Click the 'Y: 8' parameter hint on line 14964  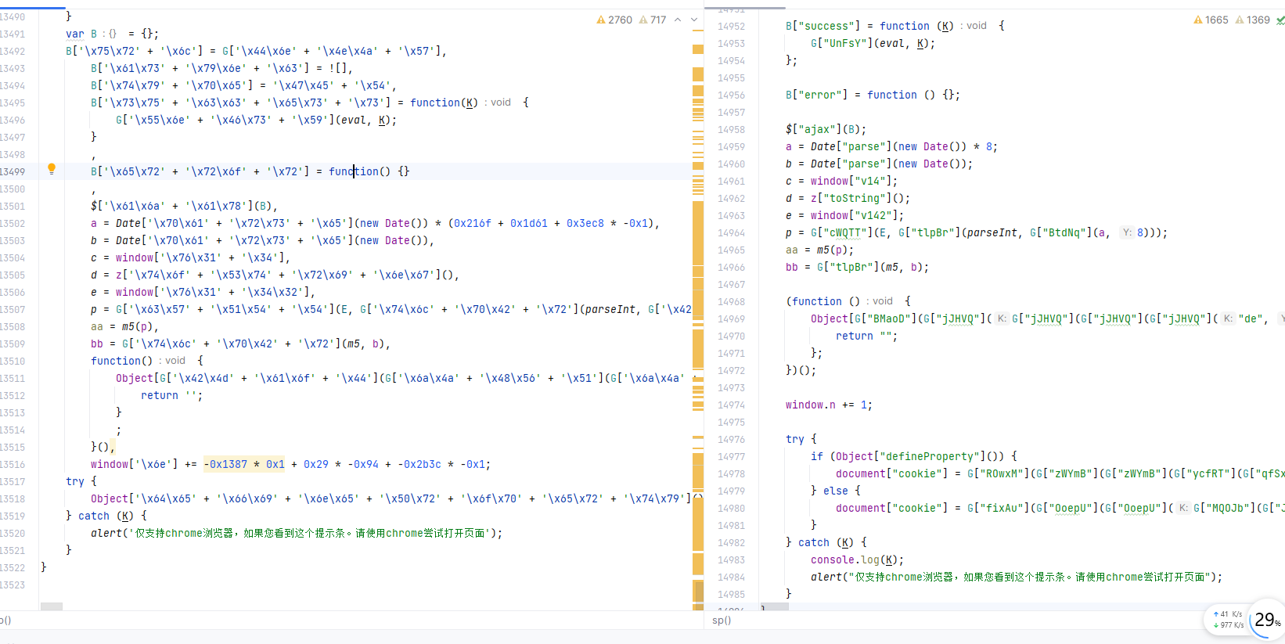pos(1132,232)
